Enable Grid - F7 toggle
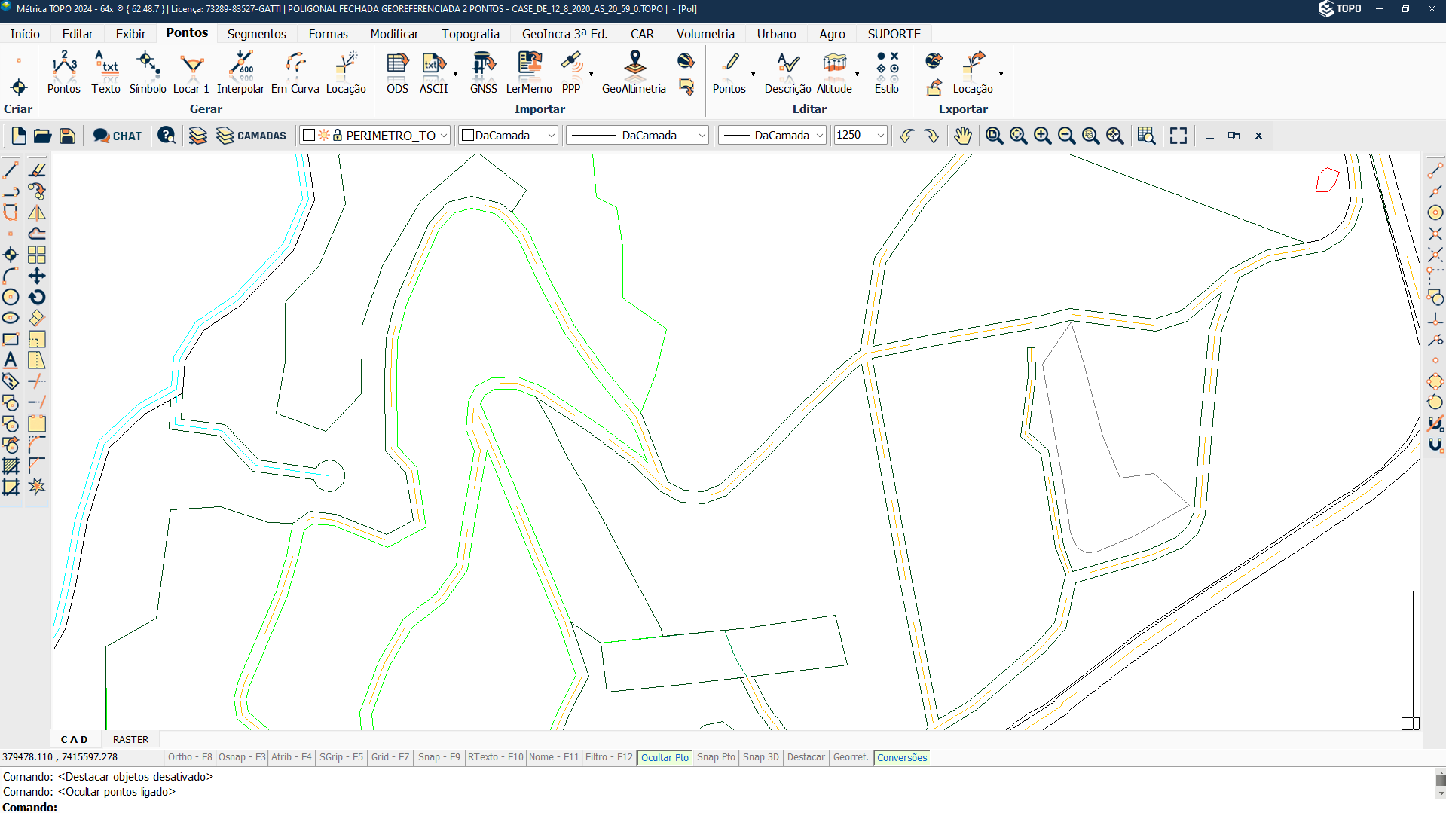Image resolution: width=1446 pixels, height=813 pixels. click(x=390, y=757)
